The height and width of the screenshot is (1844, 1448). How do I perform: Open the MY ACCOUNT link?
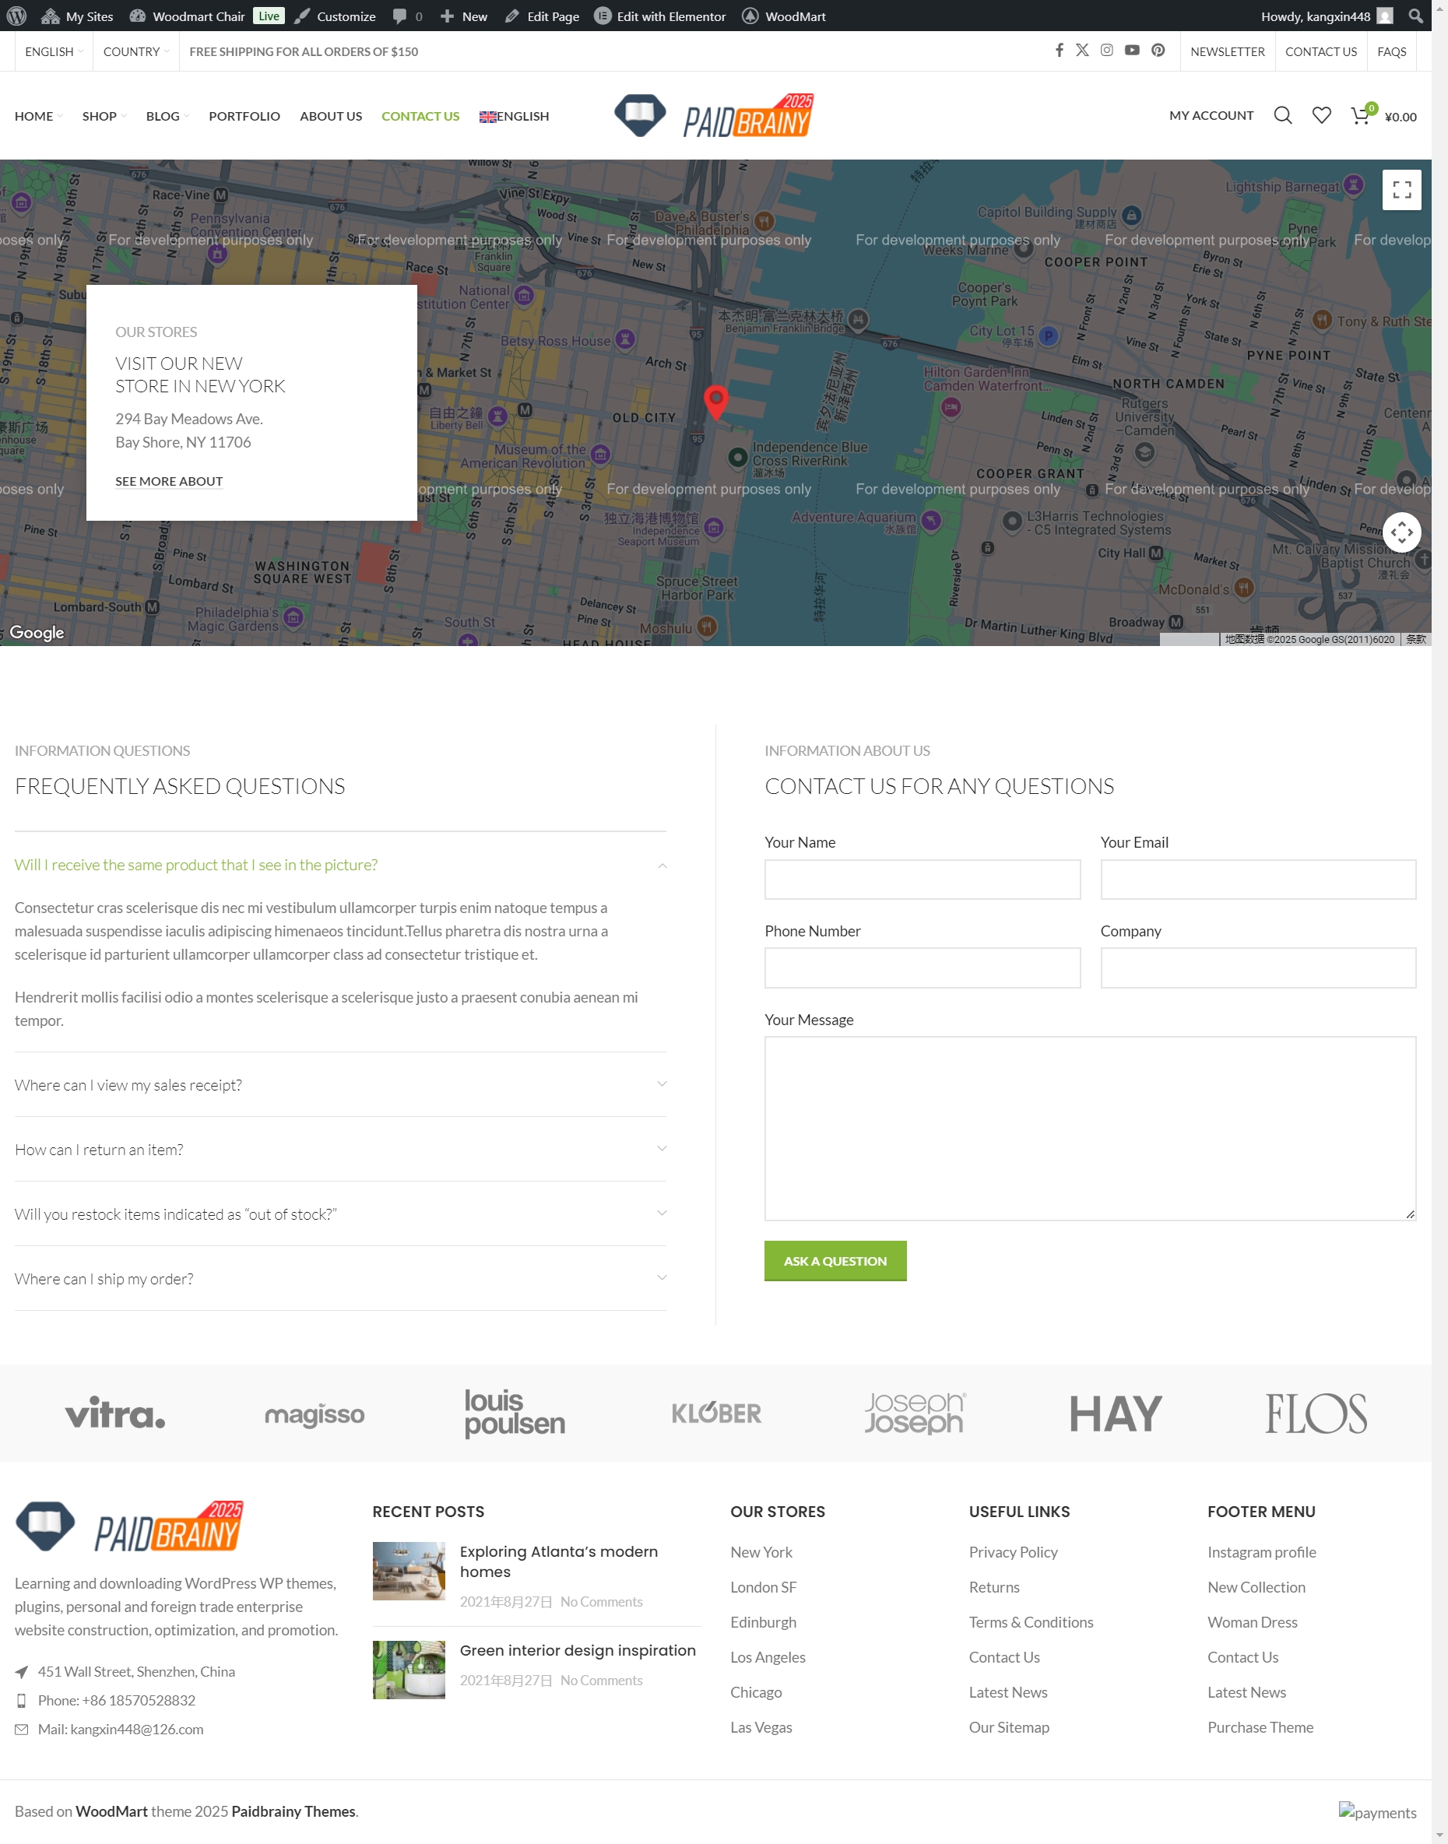(1211, 115)
